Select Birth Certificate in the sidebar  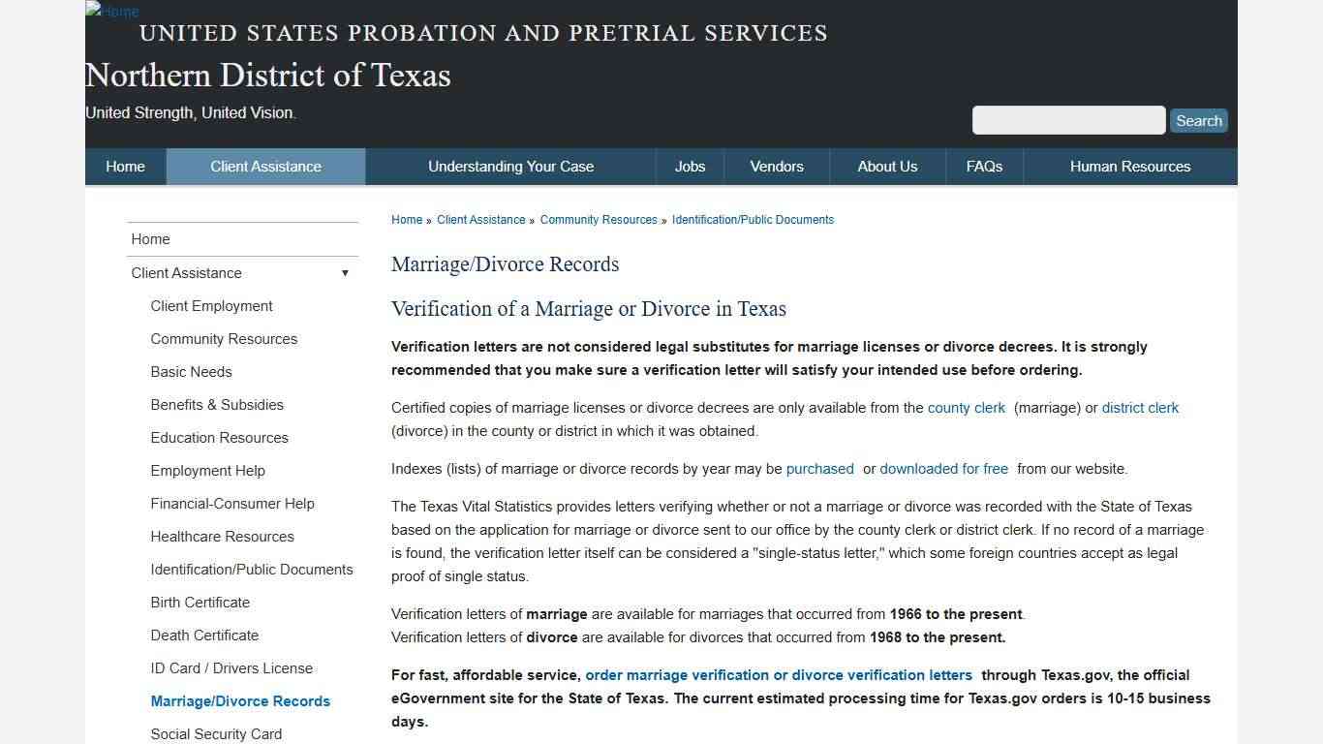point(200,602)
